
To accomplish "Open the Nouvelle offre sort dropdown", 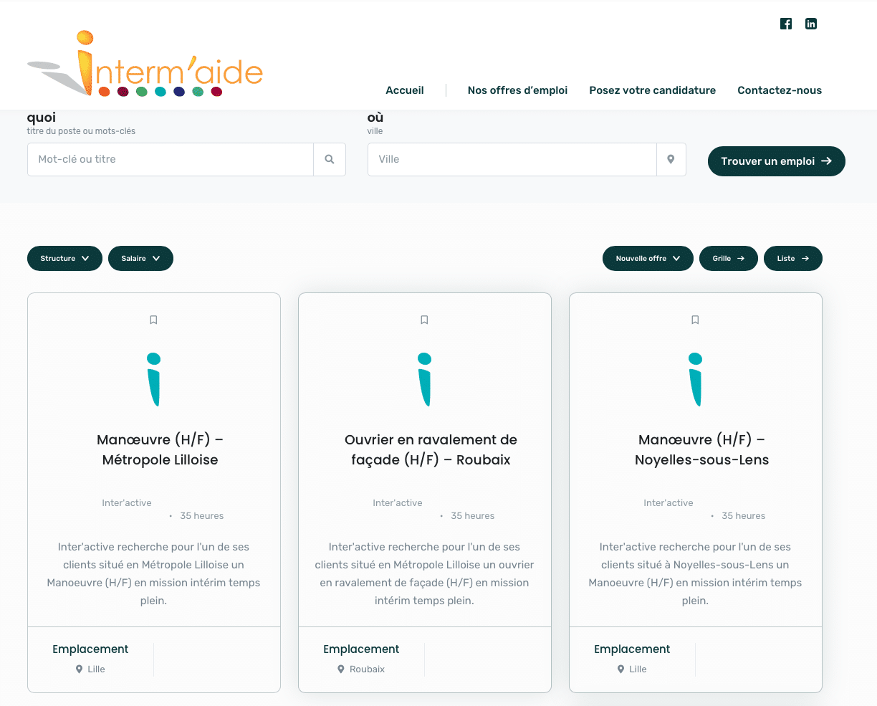I will (x=648, y=259).
